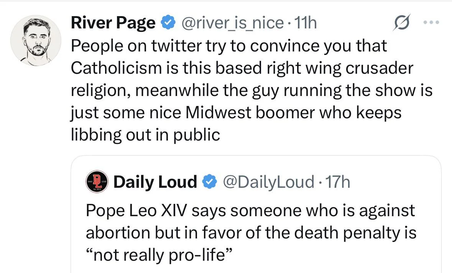
Task: Open the @DailyLoud handle link
Action: pyautogui.click(x=268, y=182)
